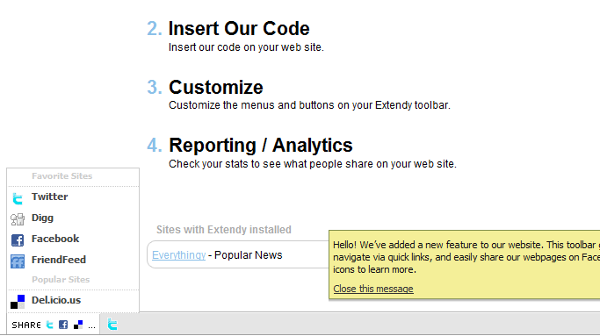Click the 'Check your stats' description text
The height and width of the screenshot is (336, 600).
tap(313, 164)
